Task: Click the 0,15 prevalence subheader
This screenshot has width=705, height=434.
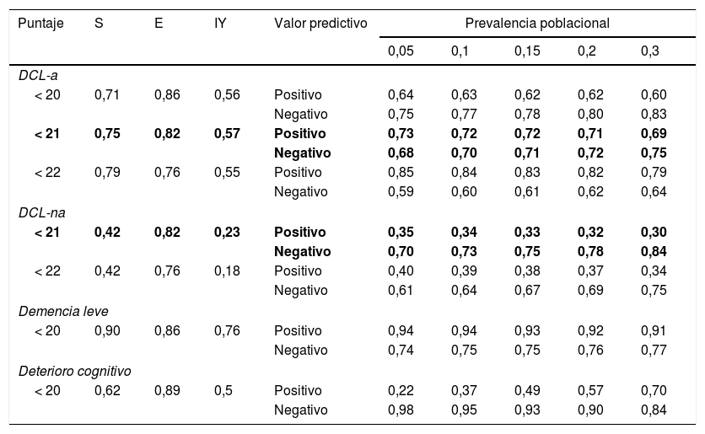Action: [x=527, y=51]
